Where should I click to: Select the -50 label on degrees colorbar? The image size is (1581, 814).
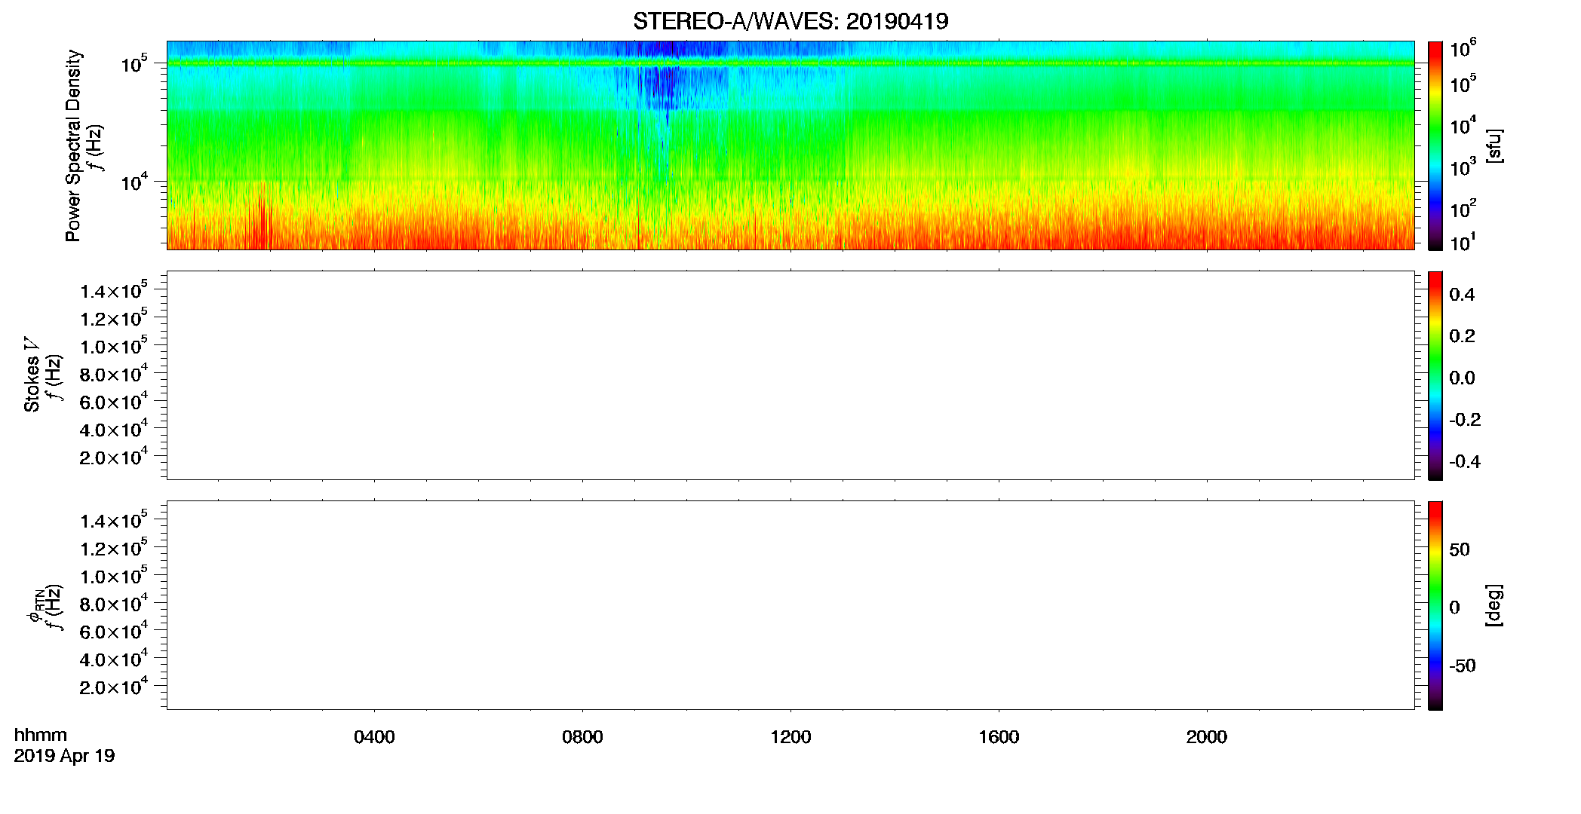click(x=1463, y=666)
